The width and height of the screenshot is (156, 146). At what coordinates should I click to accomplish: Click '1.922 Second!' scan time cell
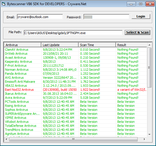[x=90, y=90]
